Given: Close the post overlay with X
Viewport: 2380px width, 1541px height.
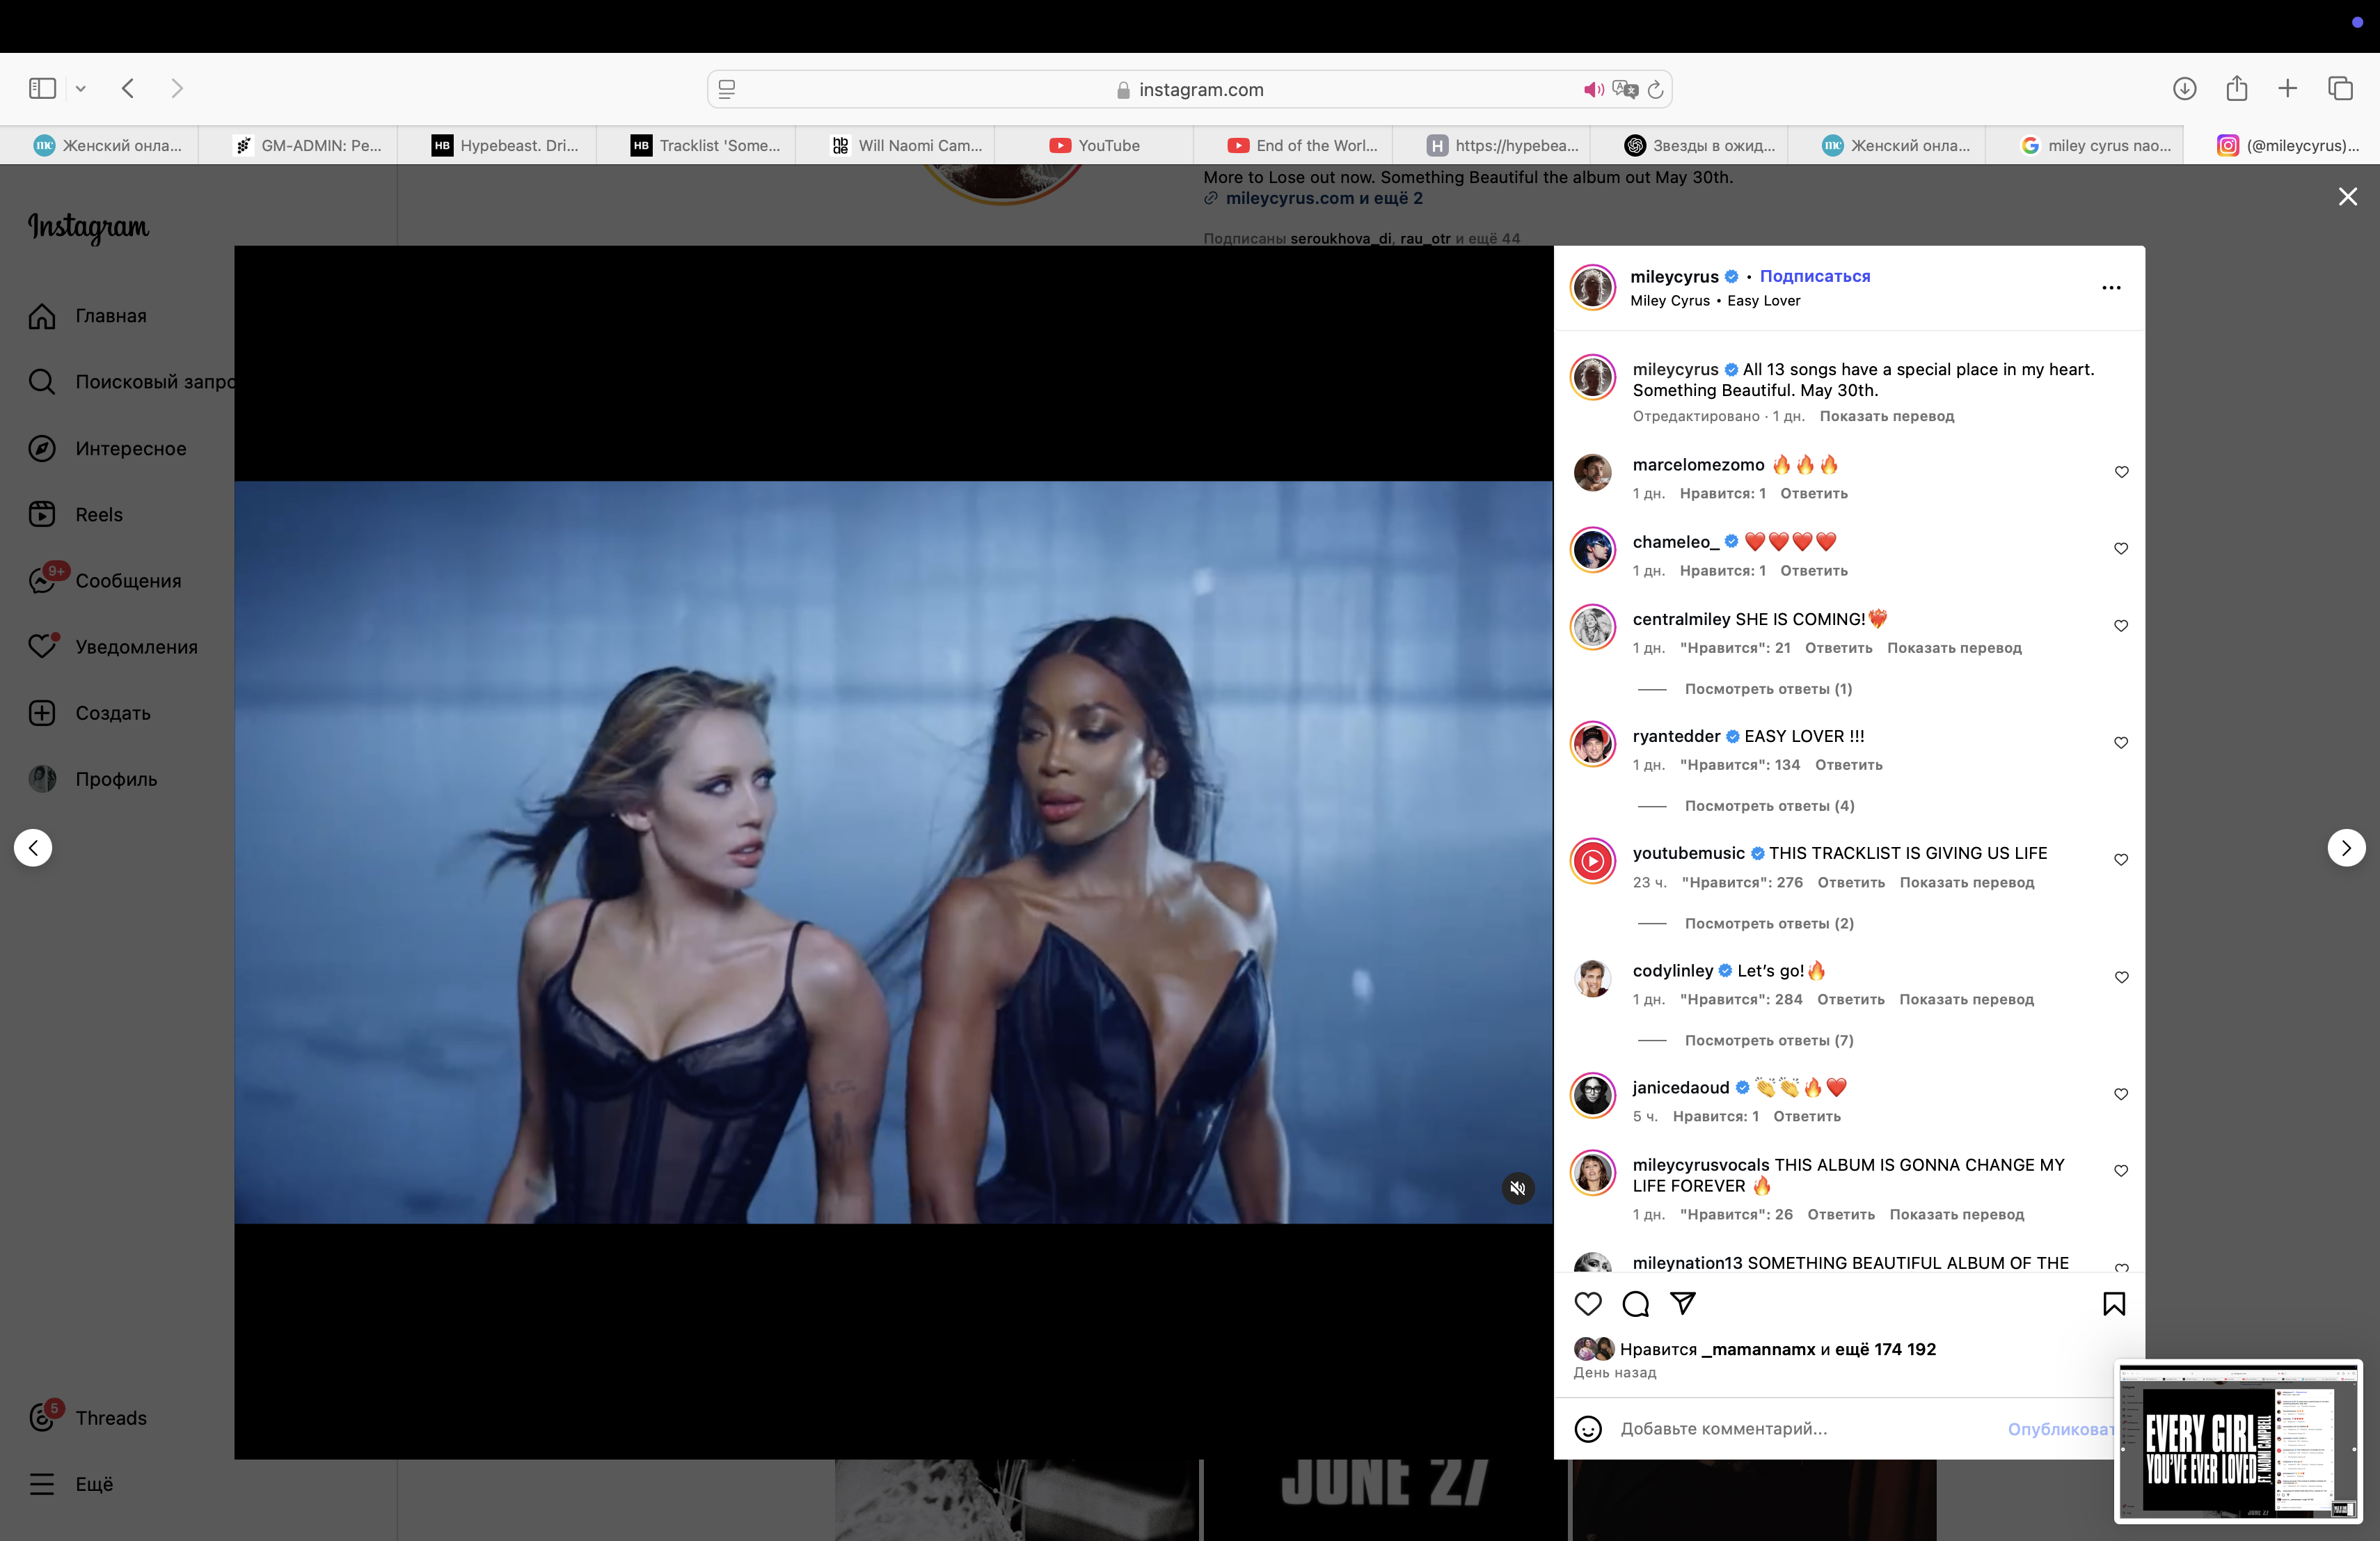Looking at the screenshot, I should tap(2348, 196).
